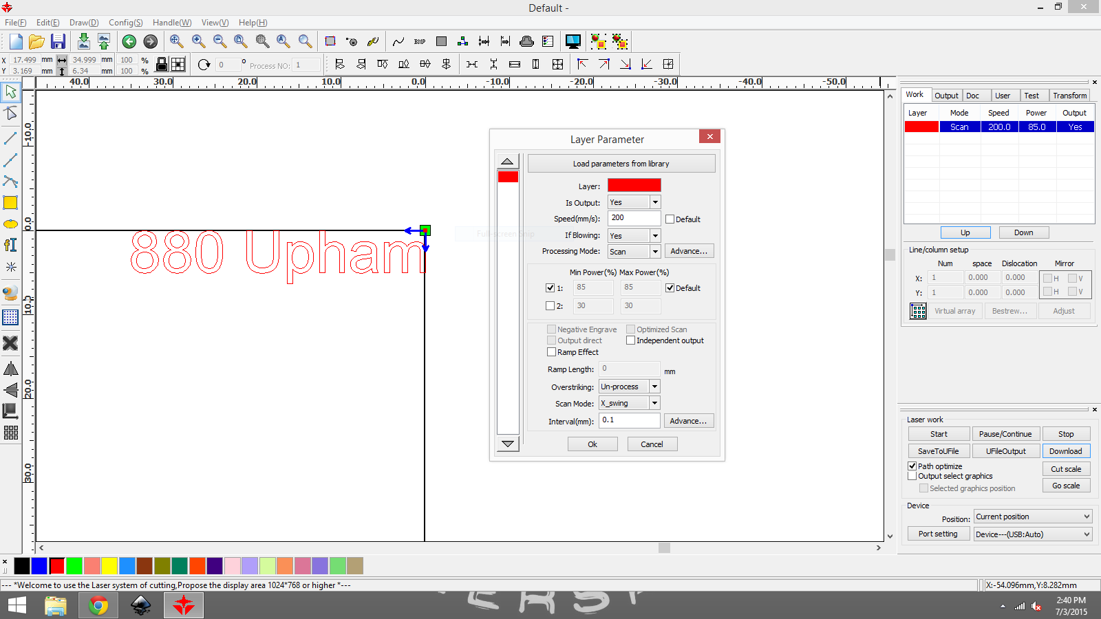
Task: Click the red Layer color swatch in dialog
Action: (x=634, y=185)
